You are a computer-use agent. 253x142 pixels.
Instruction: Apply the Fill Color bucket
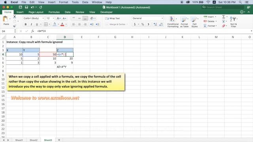[55, 24]
